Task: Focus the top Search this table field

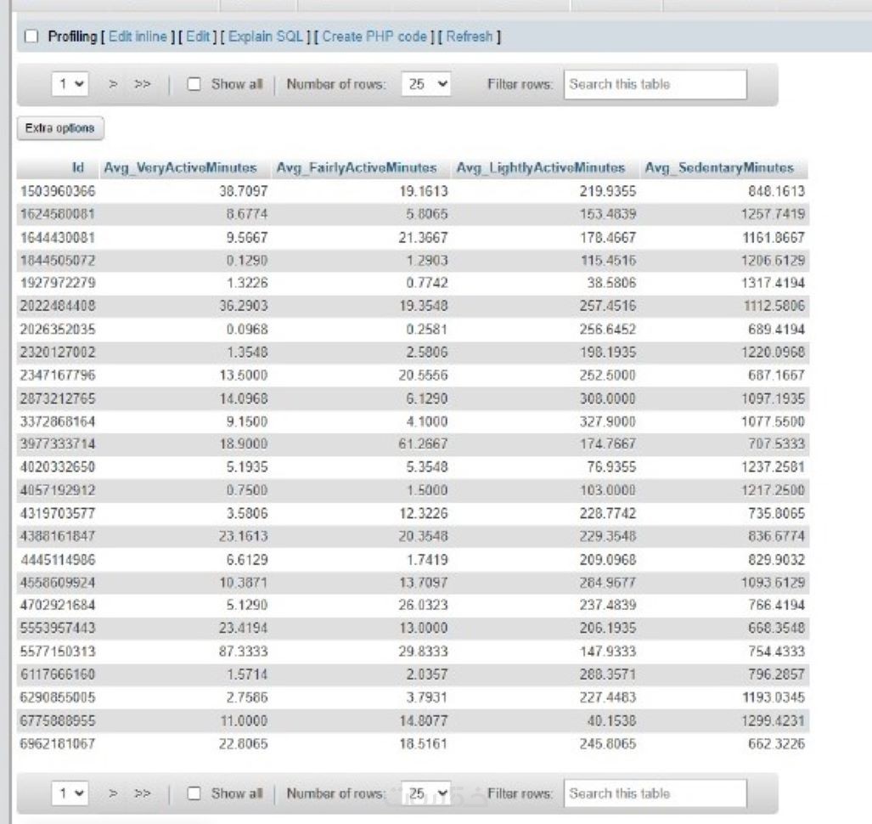Action: (655, 85)
